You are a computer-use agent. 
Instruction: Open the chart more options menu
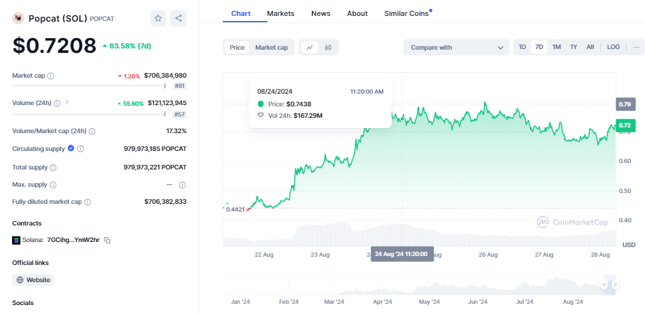636,47
